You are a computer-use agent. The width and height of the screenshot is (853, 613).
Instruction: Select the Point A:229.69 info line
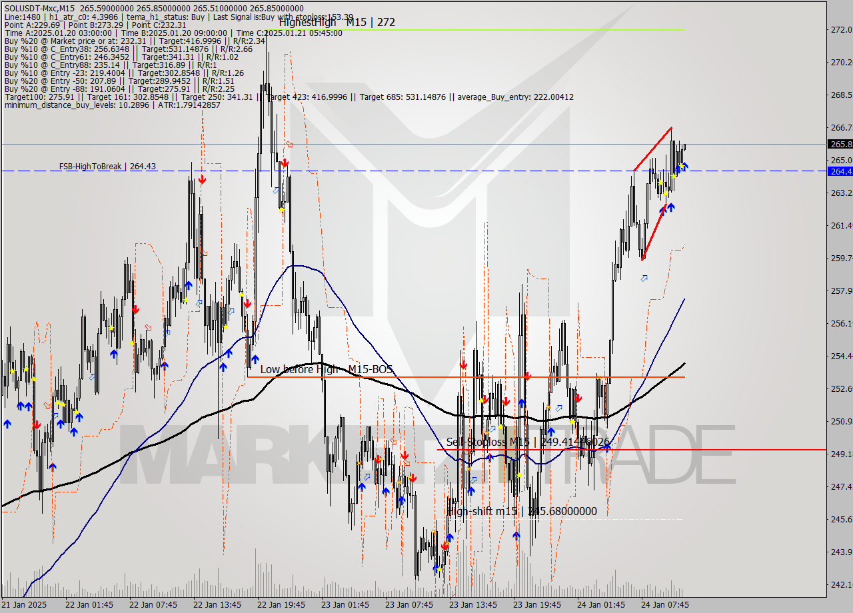coord(95,25)
